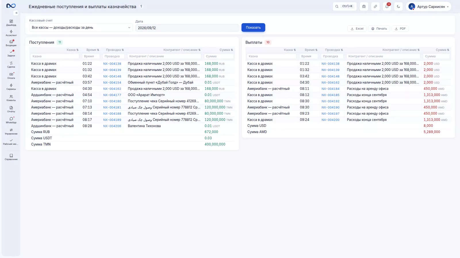The width and height of the screenshot is (460, 258).
Task: Open entry NX-004184 in Выплаты
Action: click(x=330, y=89)
